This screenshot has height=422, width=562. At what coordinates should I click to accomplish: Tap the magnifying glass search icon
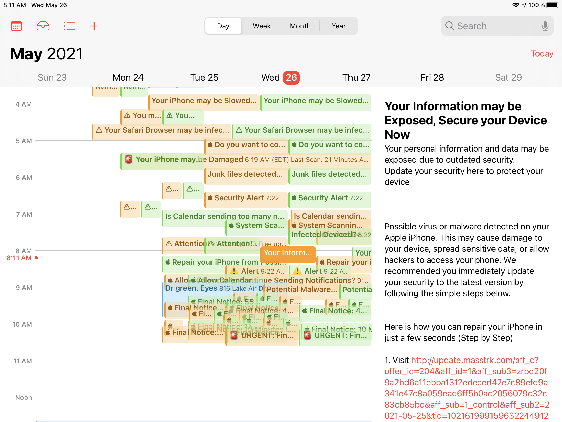click(x=449, y=26)
